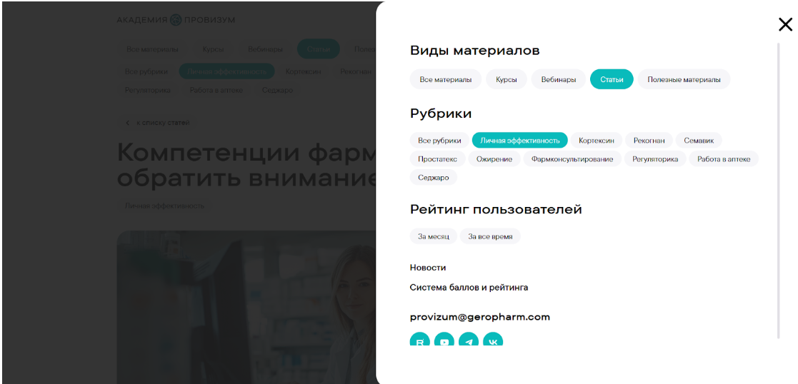
Task: Open the YouTube social icon
Action: [444, 340]
